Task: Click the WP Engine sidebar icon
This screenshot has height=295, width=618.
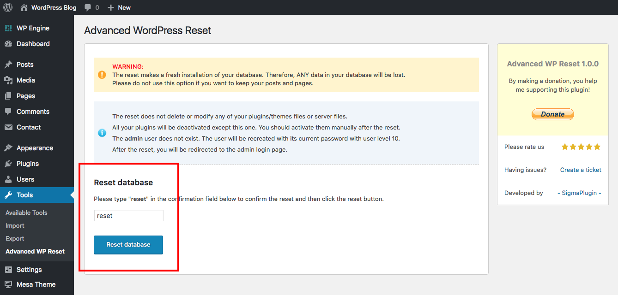Action: [x=8, y=28]
